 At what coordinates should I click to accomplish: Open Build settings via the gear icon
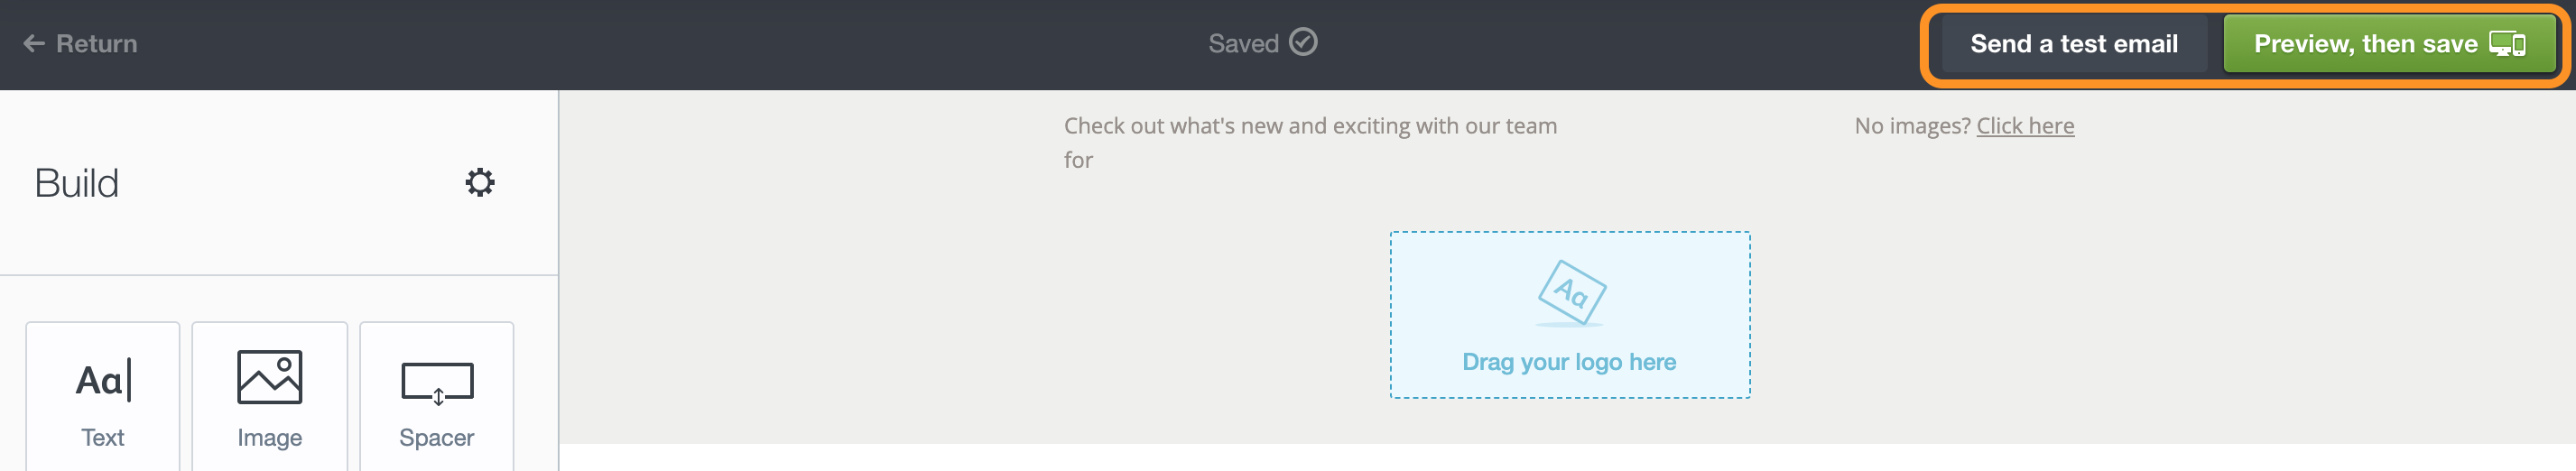pyautogui.click(x=480, y=182)
